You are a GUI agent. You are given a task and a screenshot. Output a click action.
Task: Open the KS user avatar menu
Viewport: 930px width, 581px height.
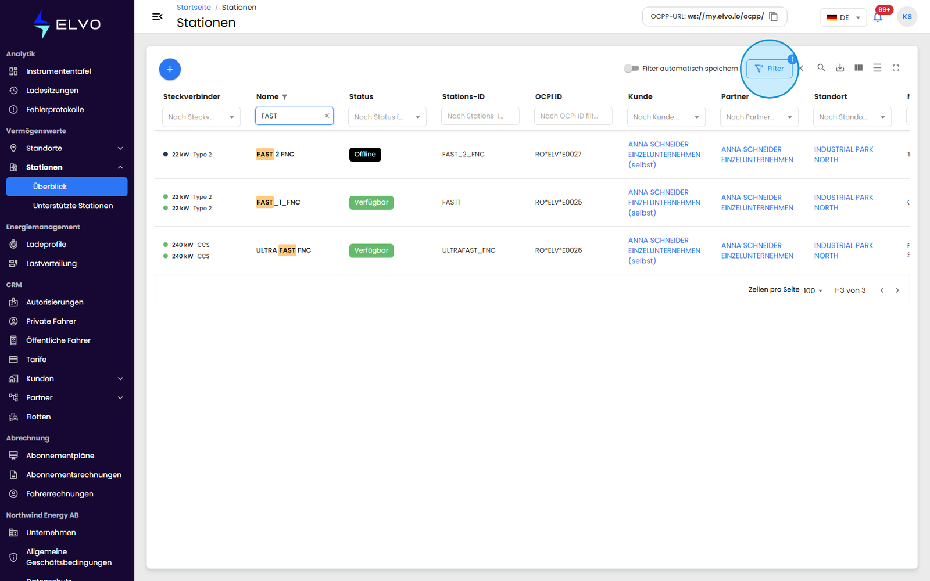click(907, 16)
